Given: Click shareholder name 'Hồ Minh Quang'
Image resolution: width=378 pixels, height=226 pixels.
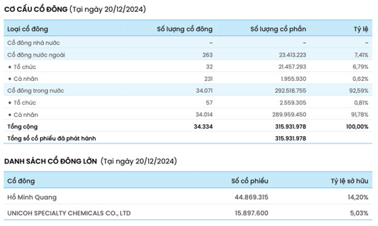Looking at the screenshot, I should pyautogui.click(x=32, y=197).
